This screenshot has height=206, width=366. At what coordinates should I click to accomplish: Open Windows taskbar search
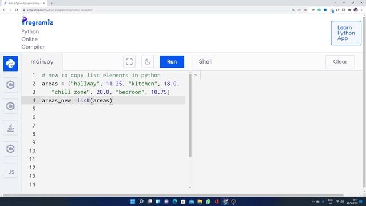point(141,201)
